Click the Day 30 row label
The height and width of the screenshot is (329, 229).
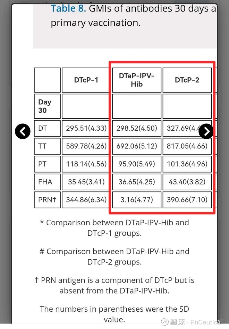pos(47,106)
